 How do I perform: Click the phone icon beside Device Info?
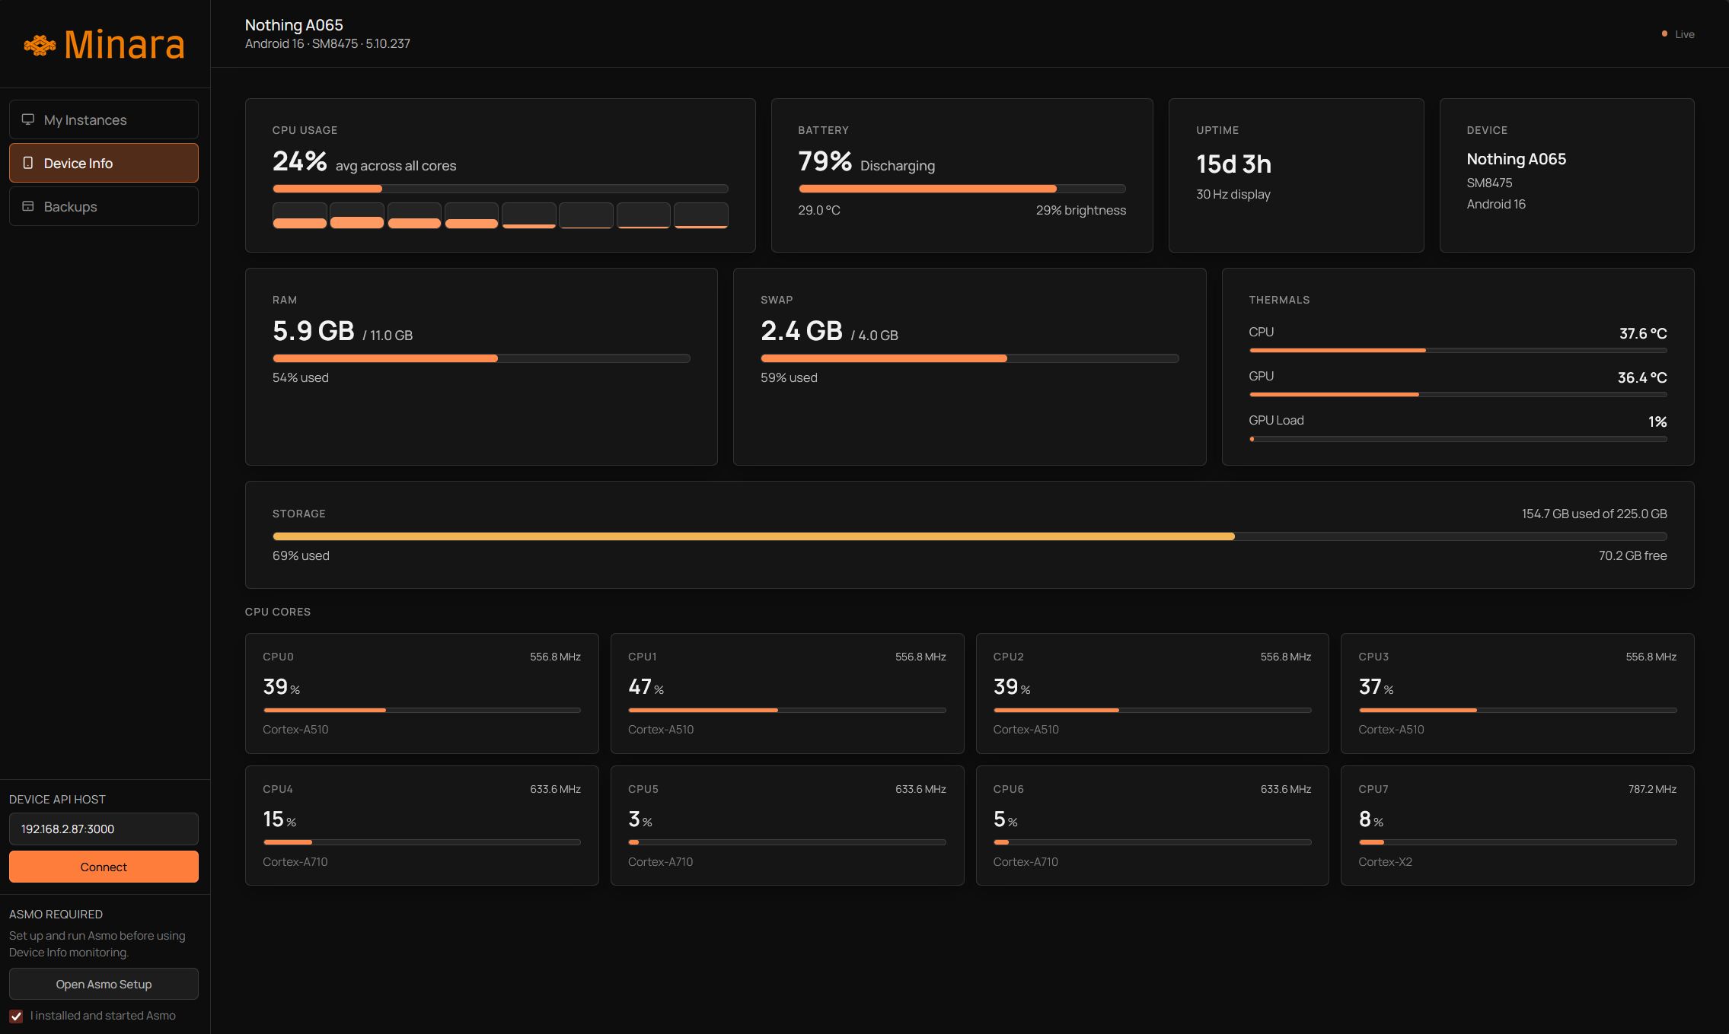(28, 163)
